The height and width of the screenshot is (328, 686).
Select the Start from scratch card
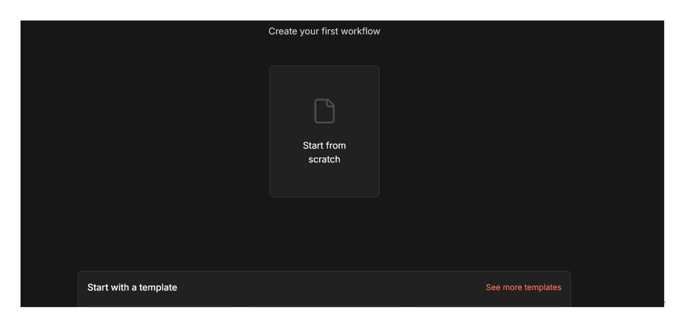[x=324, y=131]
